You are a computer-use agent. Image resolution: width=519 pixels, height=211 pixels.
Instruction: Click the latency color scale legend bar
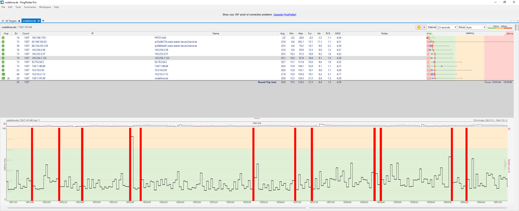pyautogui.click(x=500, y=28)
